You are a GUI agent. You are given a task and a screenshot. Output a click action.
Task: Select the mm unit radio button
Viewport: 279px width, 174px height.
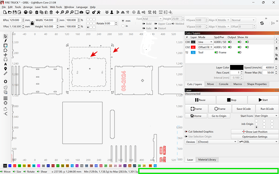(123, 21)
